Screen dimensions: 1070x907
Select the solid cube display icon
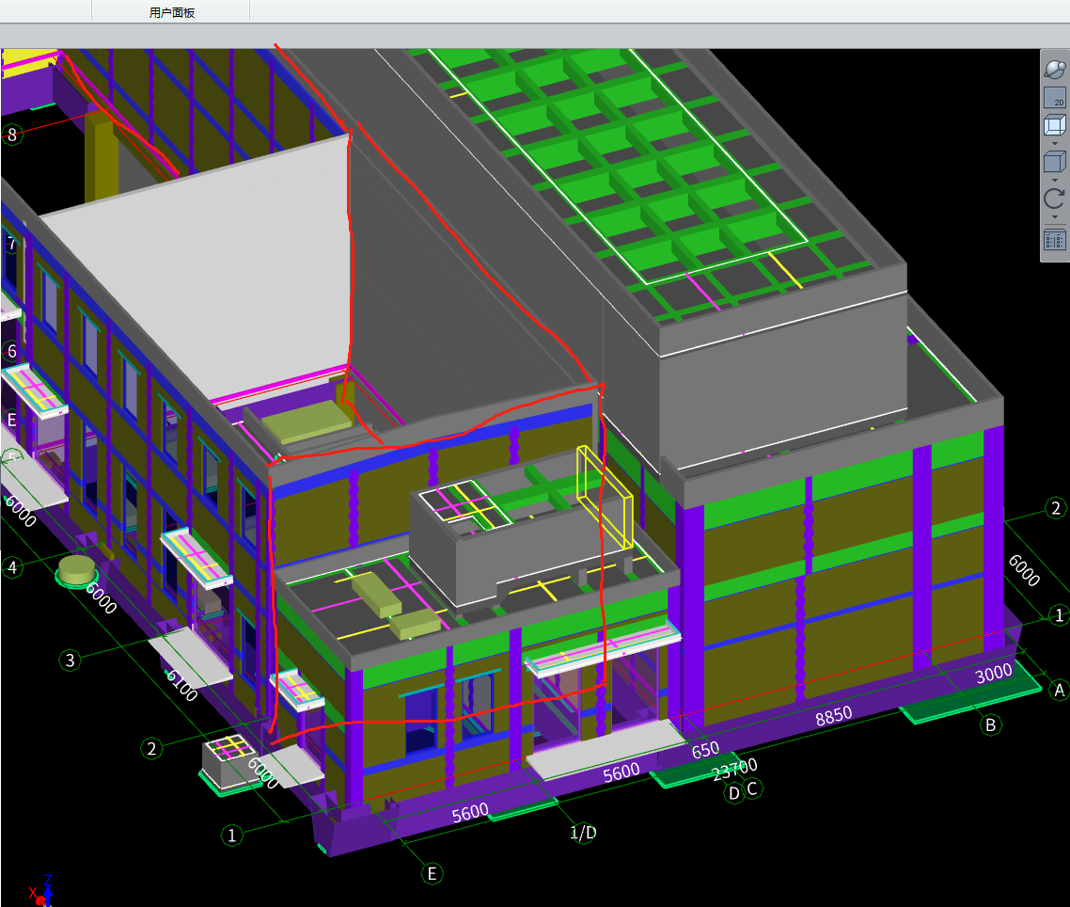pyautogui.click(x=1055, y=163)
